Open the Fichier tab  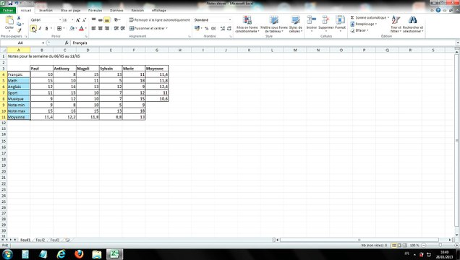point(8,10)
